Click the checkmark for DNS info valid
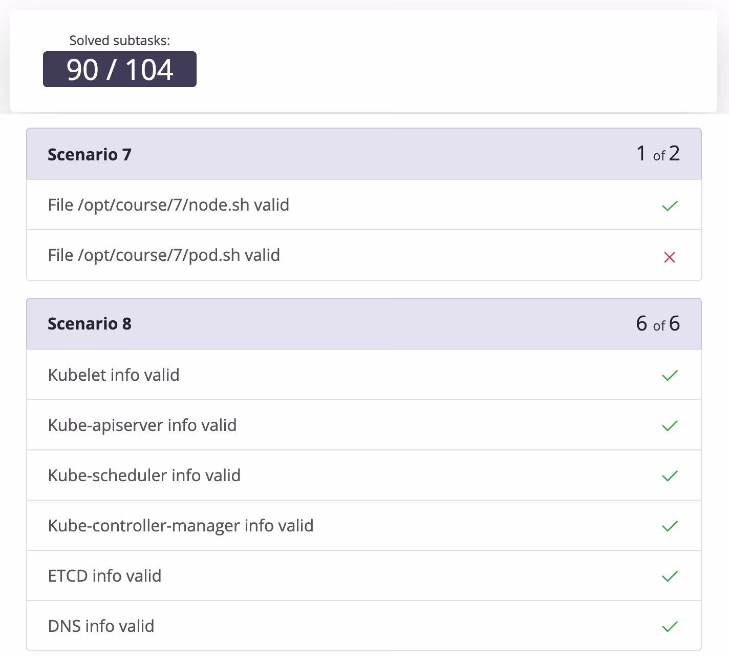Image resolution: width=729 pixels, height=658 pixels. point(670,626)
